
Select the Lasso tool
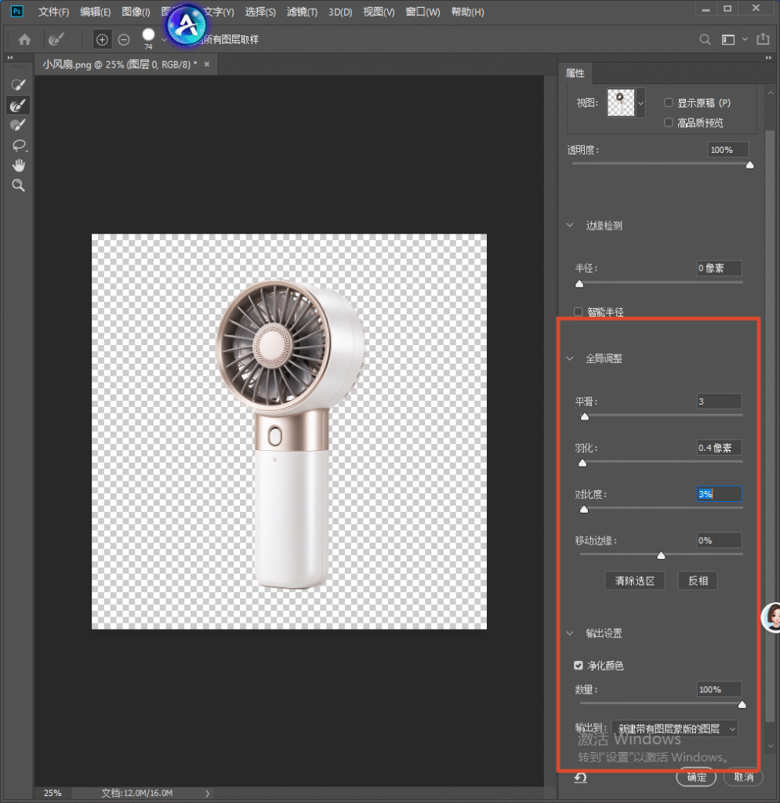(19, 145)
